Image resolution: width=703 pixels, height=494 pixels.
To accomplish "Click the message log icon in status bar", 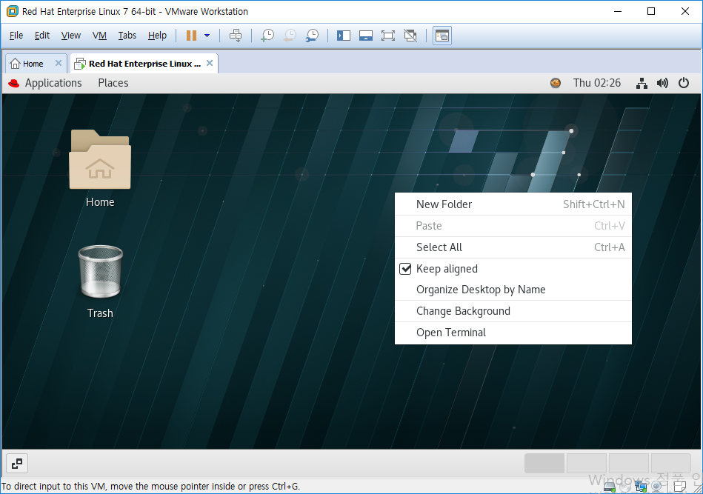I will (x=680, y=487).
